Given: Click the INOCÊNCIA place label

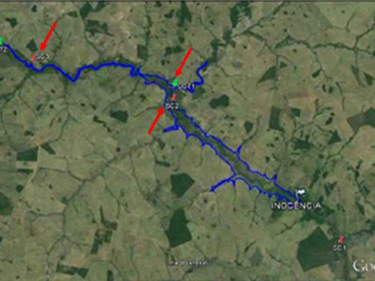Looking at the screenshot, I should 296,206.
